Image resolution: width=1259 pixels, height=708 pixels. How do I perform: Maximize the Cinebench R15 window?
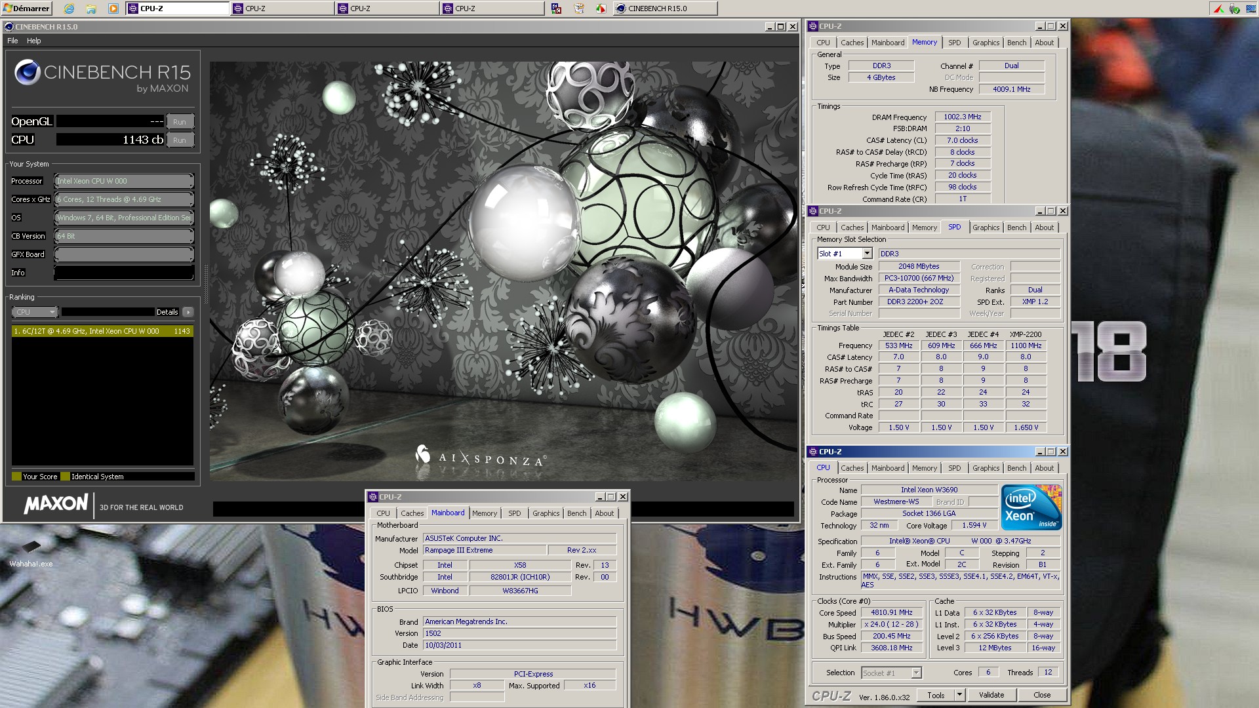click(781, 27)
